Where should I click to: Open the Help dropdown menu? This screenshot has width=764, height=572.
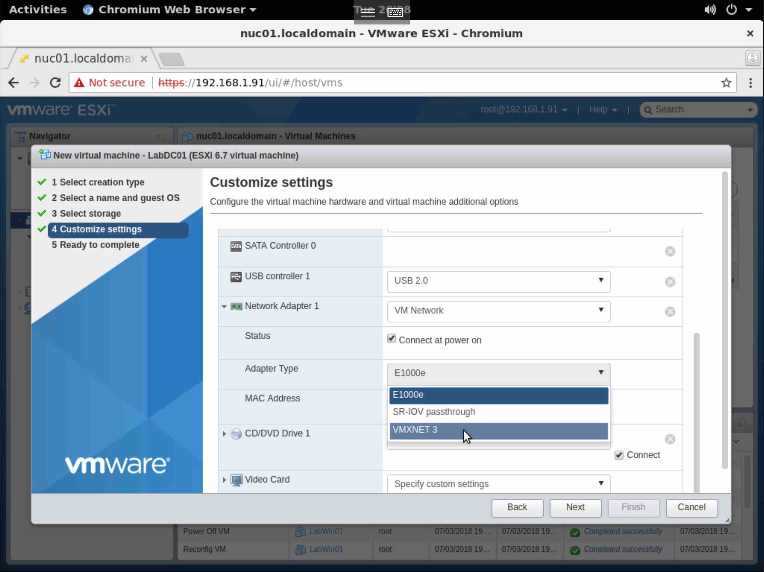tap(603, 110)
